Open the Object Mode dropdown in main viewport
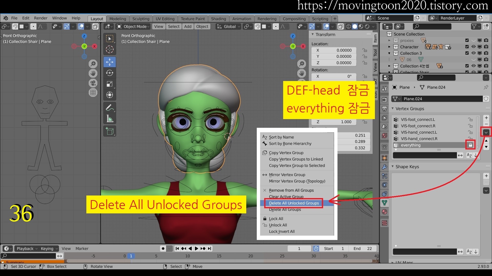 (133, 27)
